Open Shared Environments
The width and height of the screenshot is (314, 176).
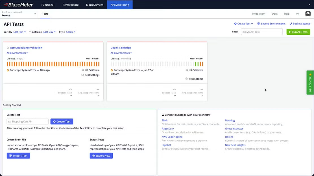(x=271, y=24)
